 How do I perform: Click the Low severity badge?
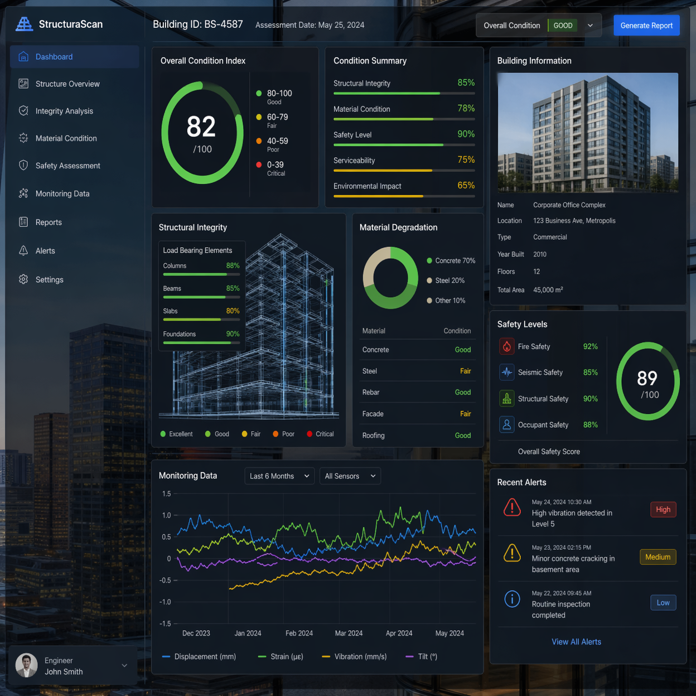[x=663, y=602]
